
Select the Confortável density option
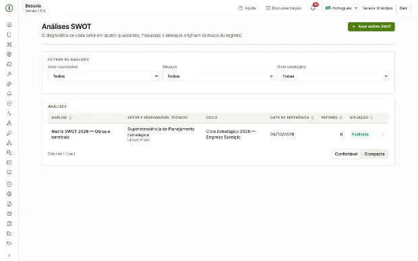tap(346, 154)
